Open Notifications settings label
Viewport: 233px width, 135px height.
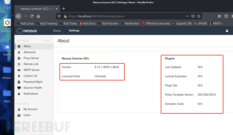(31, 94)
